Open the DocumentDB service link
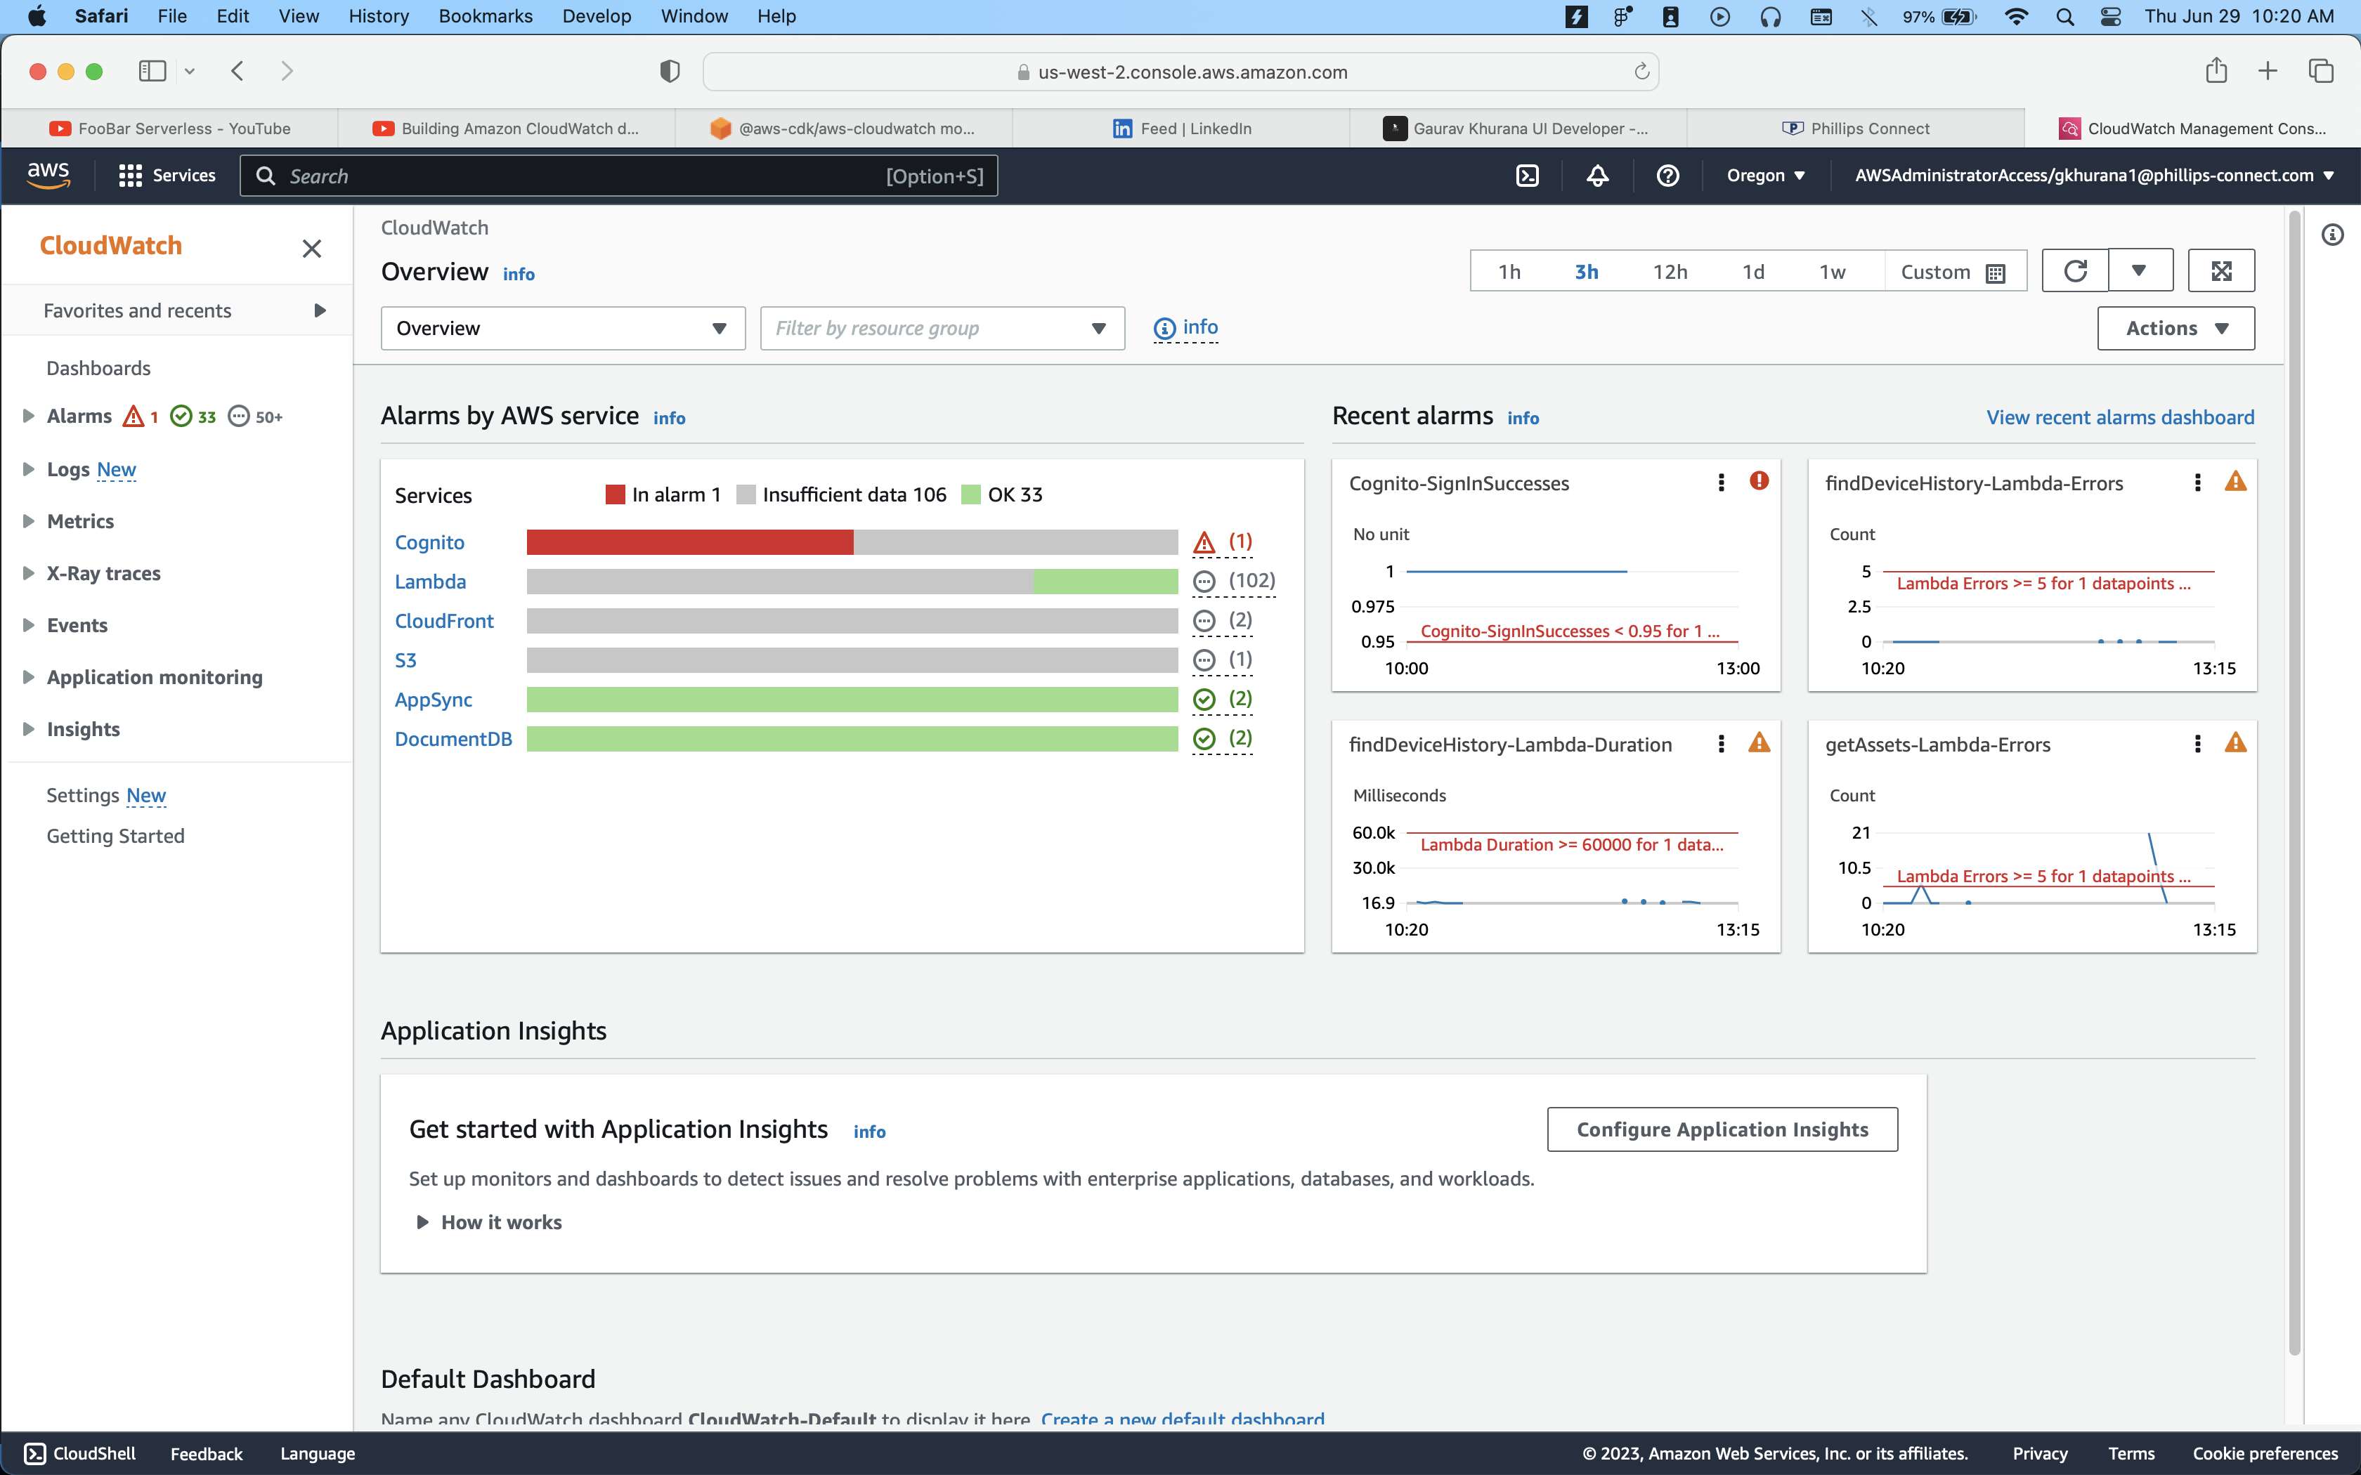 point(453,740)
